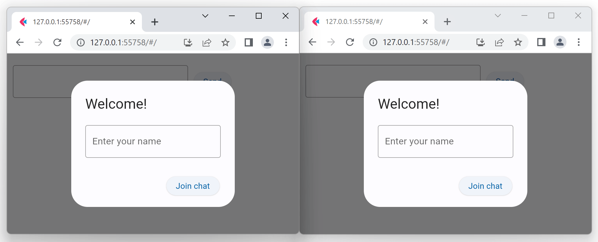Image resolution: width=598 pixels, height=242 pixels.
Task: Open three-dot Chrome menu in right window
Action: [x=578, y=42]
